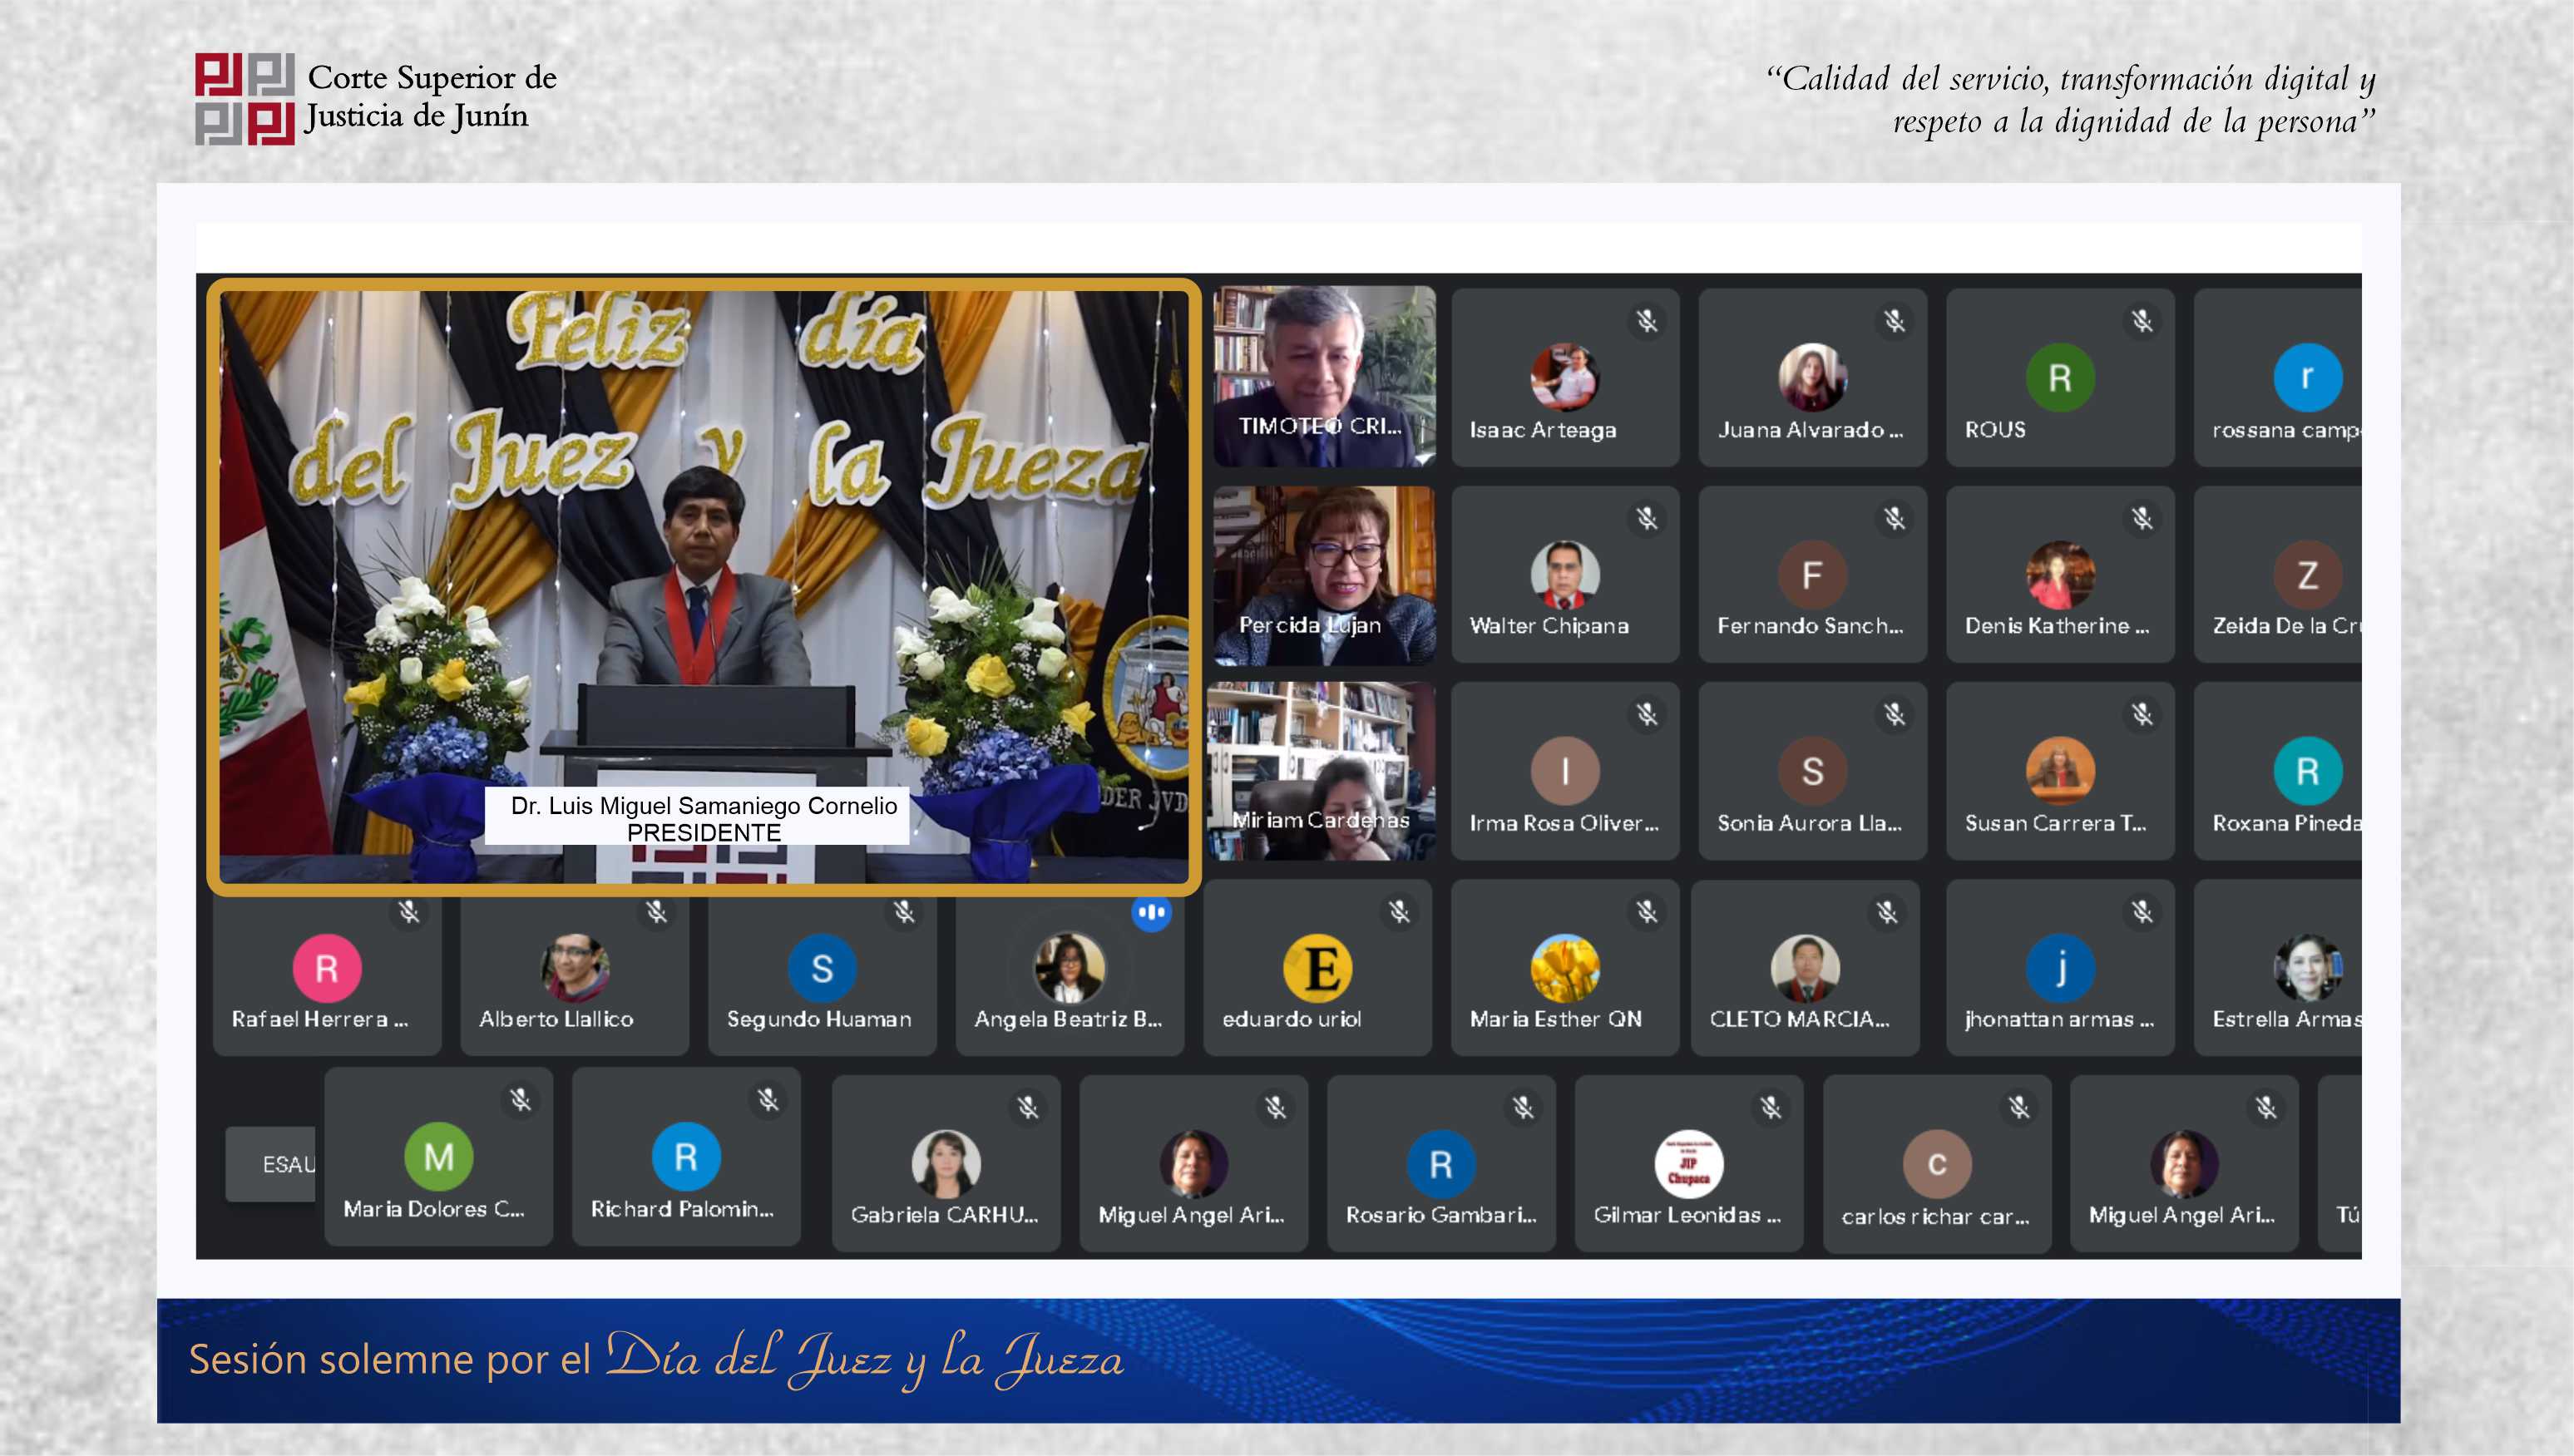Click the muted mic icon on ROUS tile
The image size is (2574, 1456).
point(2142,321)
